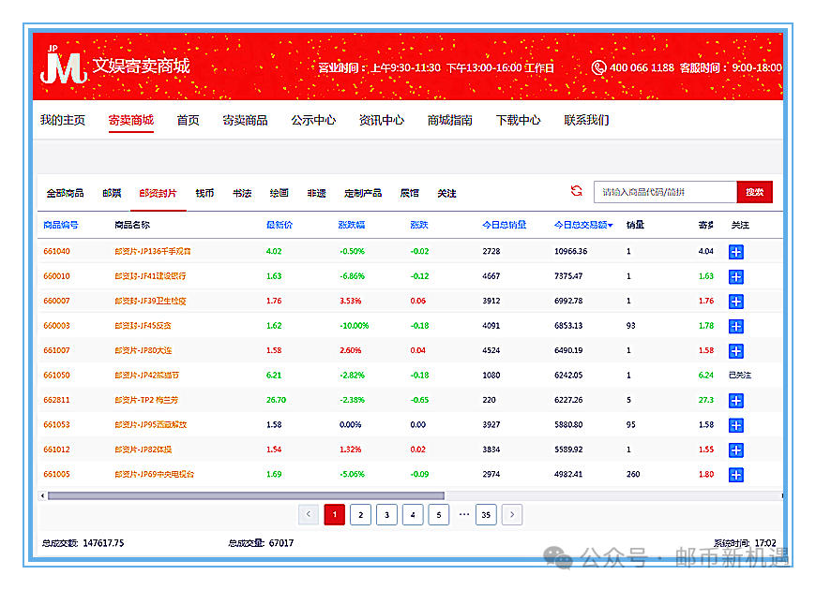Screen dimensions: 816x590
Task: Click plus icon in row 661007
Action: click(736, 351)
